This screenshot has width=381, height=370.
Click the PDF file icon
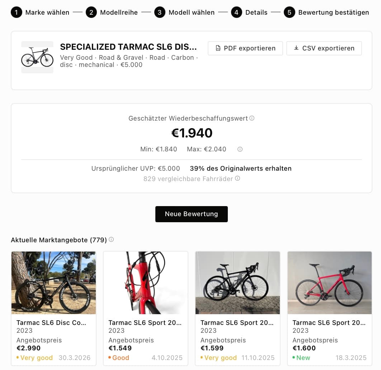click(218, 48)
